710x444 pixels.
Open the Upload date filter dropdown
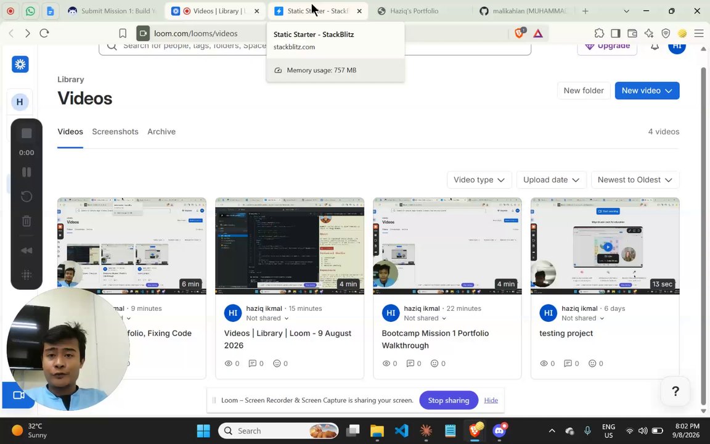pyautogui.click(x=551, y=180)
